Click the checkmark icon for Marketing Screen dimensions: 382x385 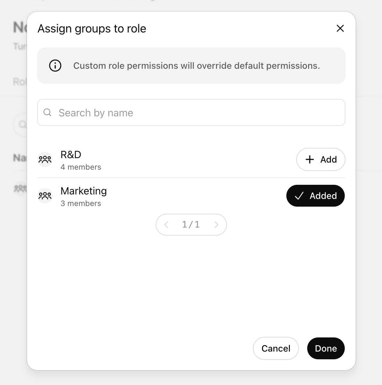pos(299,196)
